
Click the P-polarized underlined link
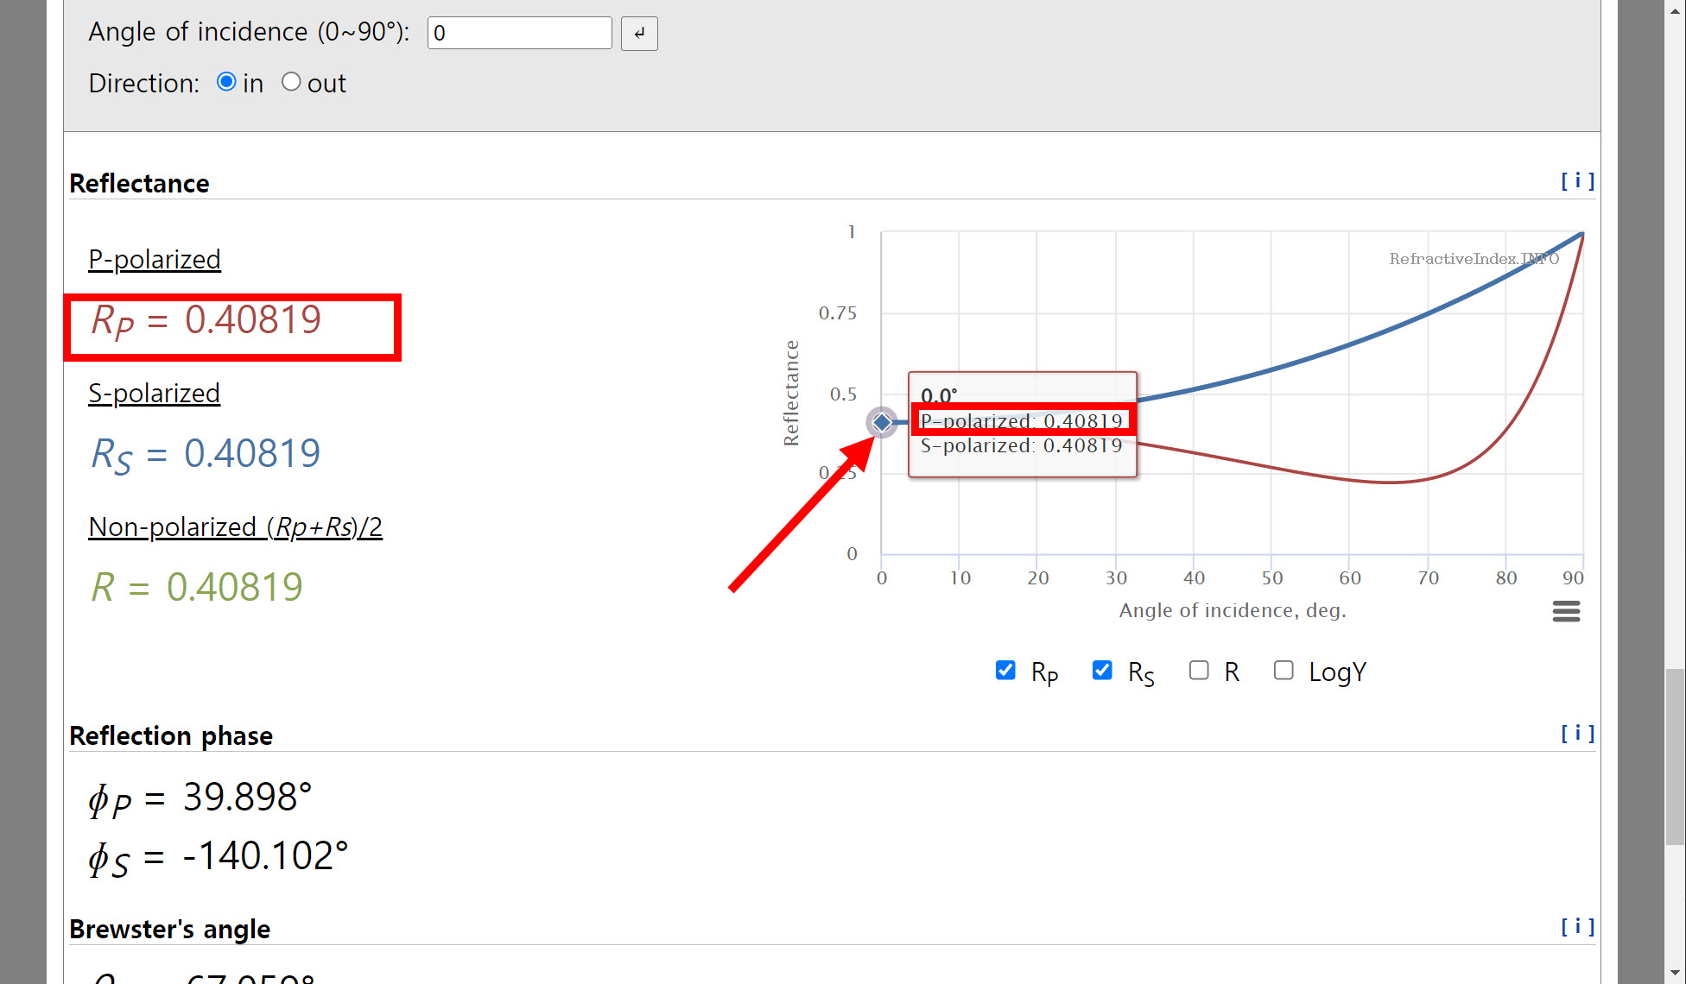tap(155, 259)
